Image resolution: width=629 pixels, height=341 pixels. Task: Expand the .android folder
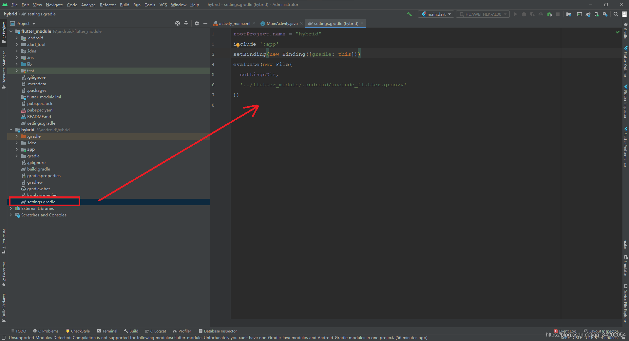point(17,38)
